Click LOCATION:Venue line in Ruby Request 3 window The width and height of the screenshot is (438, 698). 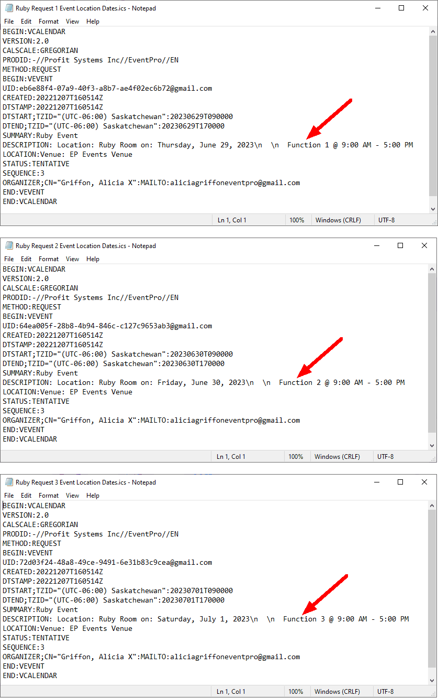click(x=68, y=629)
